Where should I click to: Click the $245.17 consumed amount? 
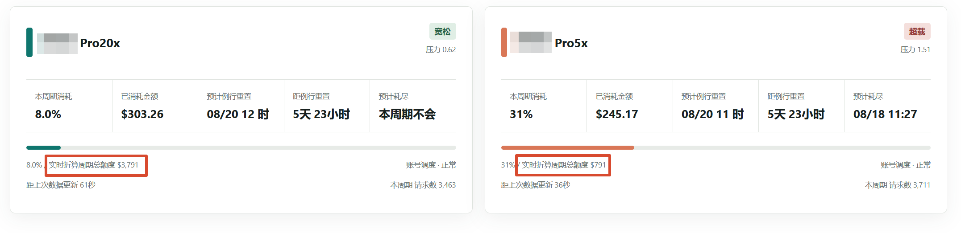tap(617, 114)
